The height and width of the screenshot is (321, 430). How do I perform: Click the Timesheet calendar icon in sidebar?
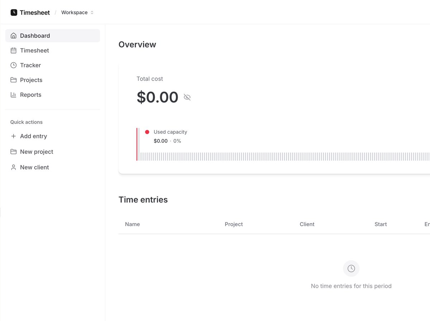click(x=14, y=51)
